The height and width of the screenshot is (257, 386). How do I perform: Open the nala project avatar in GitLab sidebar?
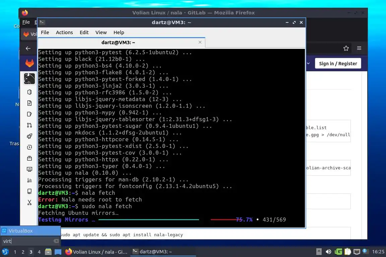click(x=29, y=79)
